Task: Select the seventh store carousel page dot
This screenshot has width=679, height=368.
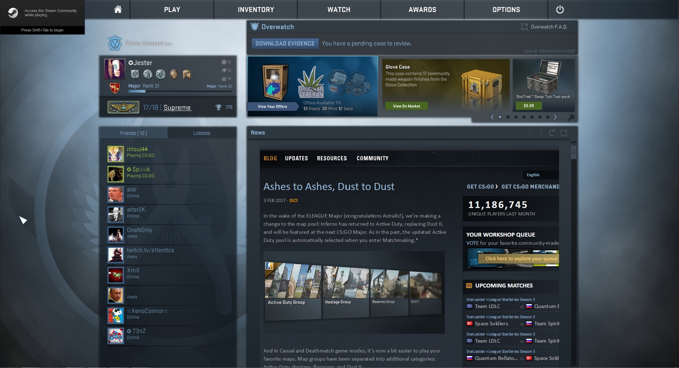Action: click(548, 117)
